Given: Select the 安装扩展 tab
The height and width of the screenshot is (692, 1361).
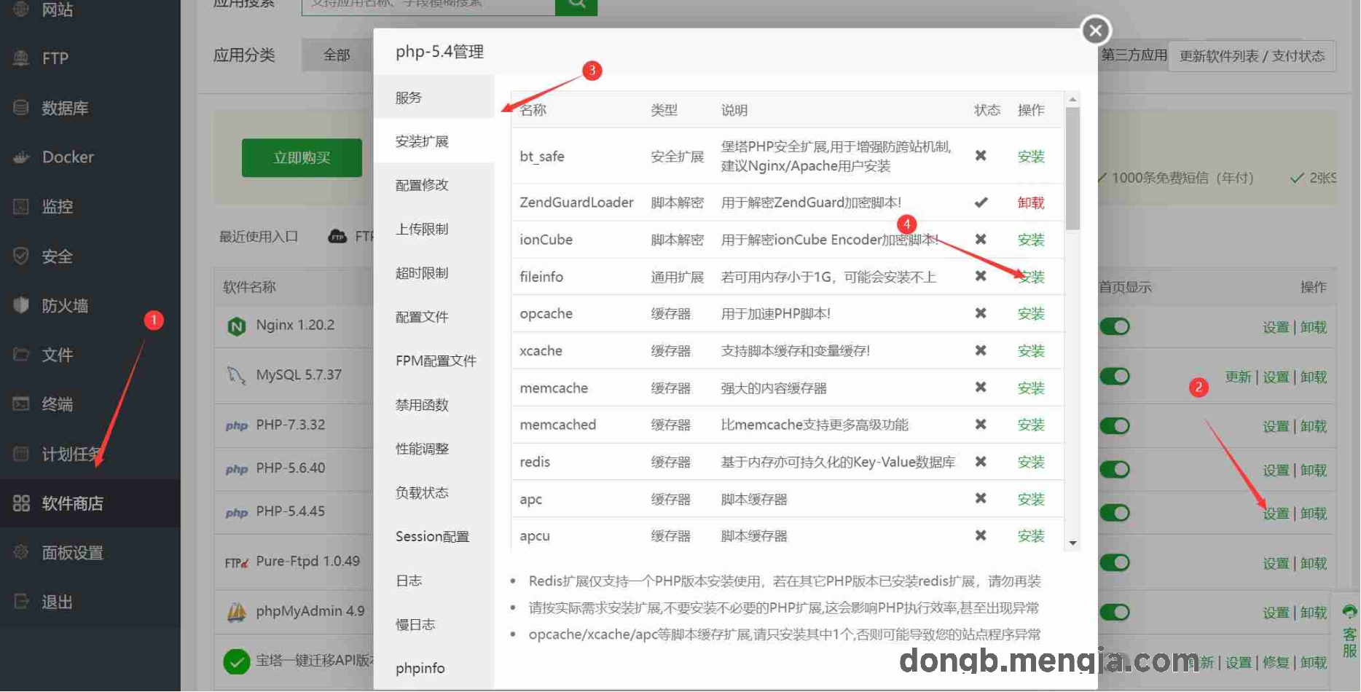Looking at the screenshot, I should coord(434,141).
